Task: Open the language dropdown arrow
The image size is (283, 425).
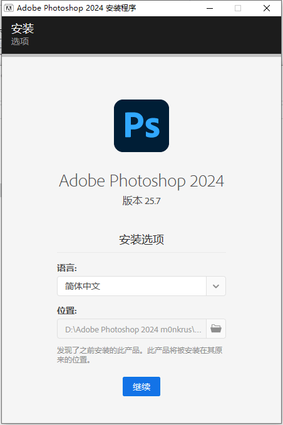Action: (x=216, y=286)
